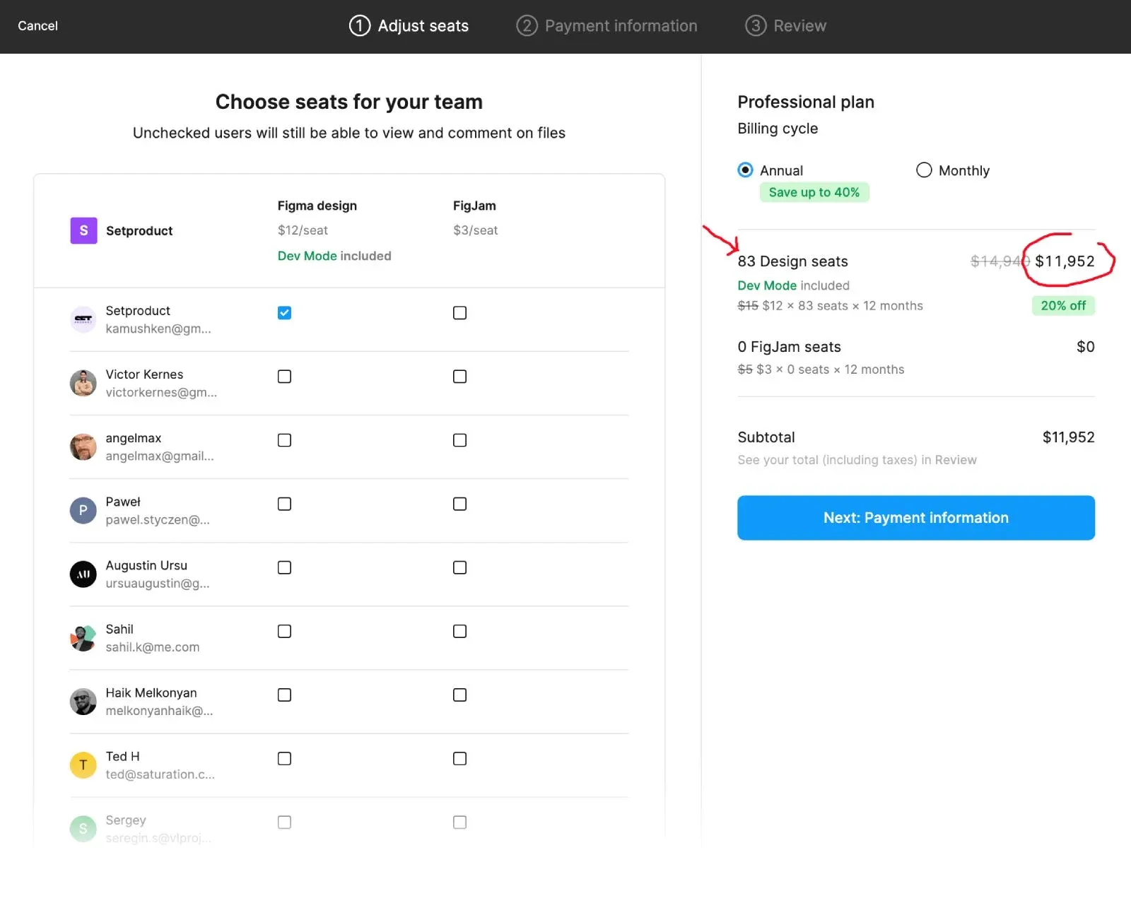Click Haik Melkonyan's profile avatar
This screenshot has height=915, width=1131.
tap(83, 701)
